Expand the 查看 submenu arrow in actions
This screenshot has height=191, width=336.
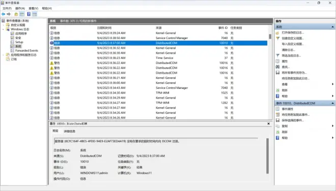click(x=332, y=84)
